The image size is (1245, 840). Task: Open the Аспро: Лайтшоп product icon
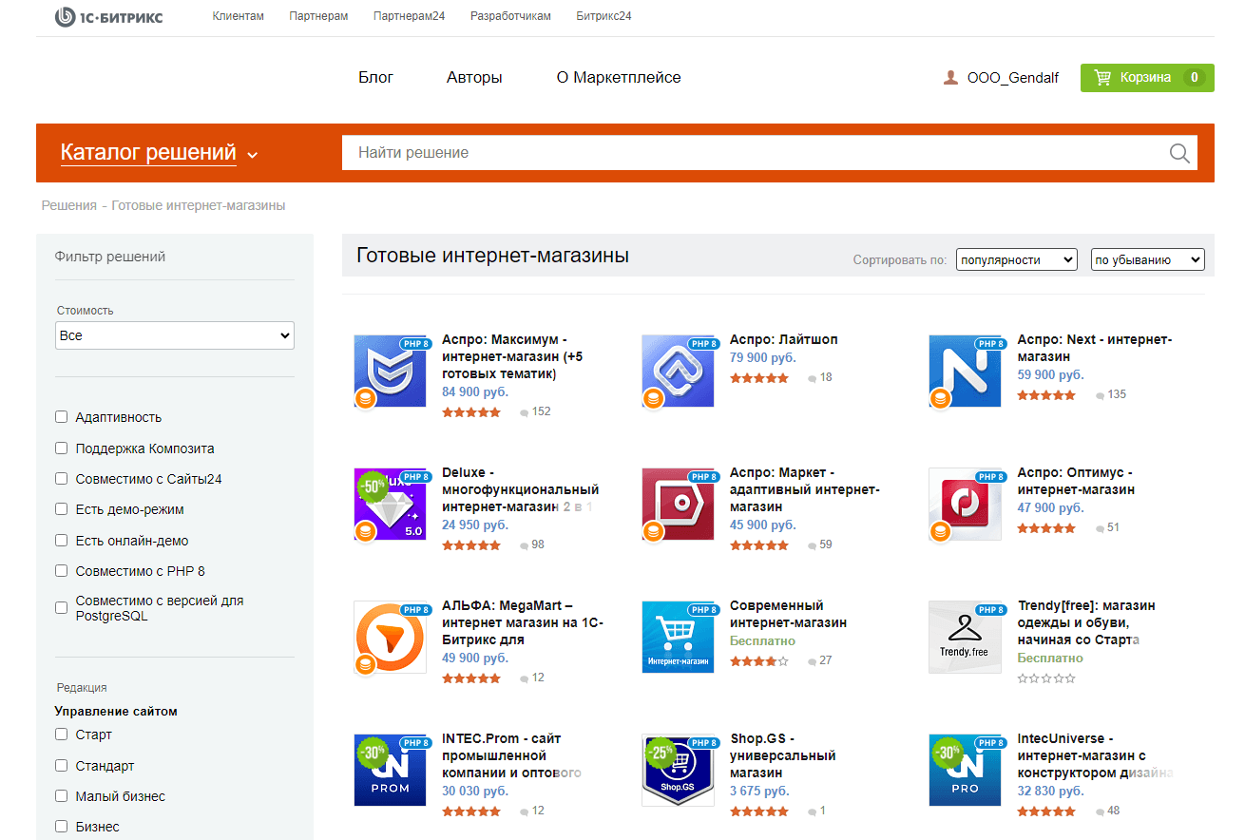(x=678, y=371)
